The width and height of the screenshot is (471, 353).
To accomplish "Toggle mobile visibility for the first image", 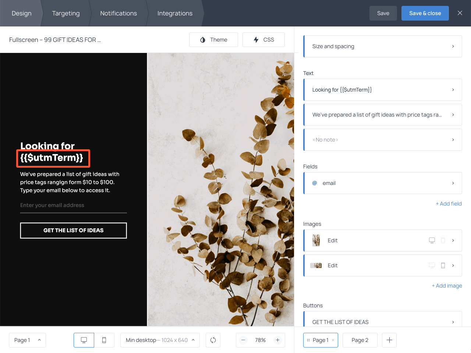I will (443, 240).
